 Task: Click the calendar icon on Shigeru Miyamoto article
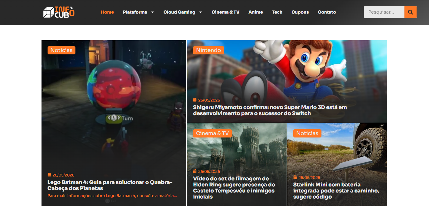pyautogui.click(x=195, y=100)
